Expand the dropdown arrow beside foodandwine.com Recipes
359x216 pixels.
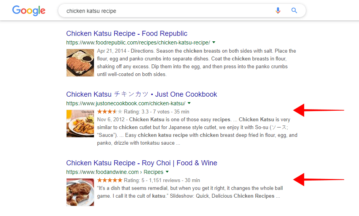coord(167,172)
